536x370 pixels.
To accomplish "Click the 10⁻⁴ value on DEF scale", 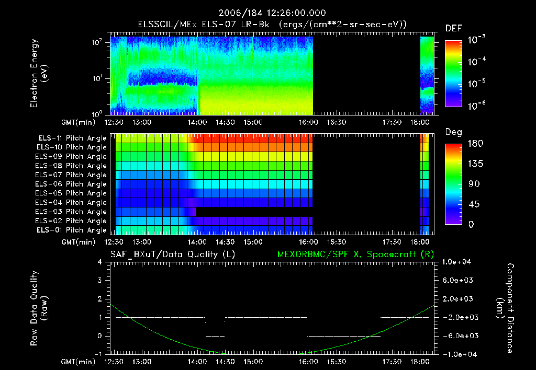I will point(476,62).
